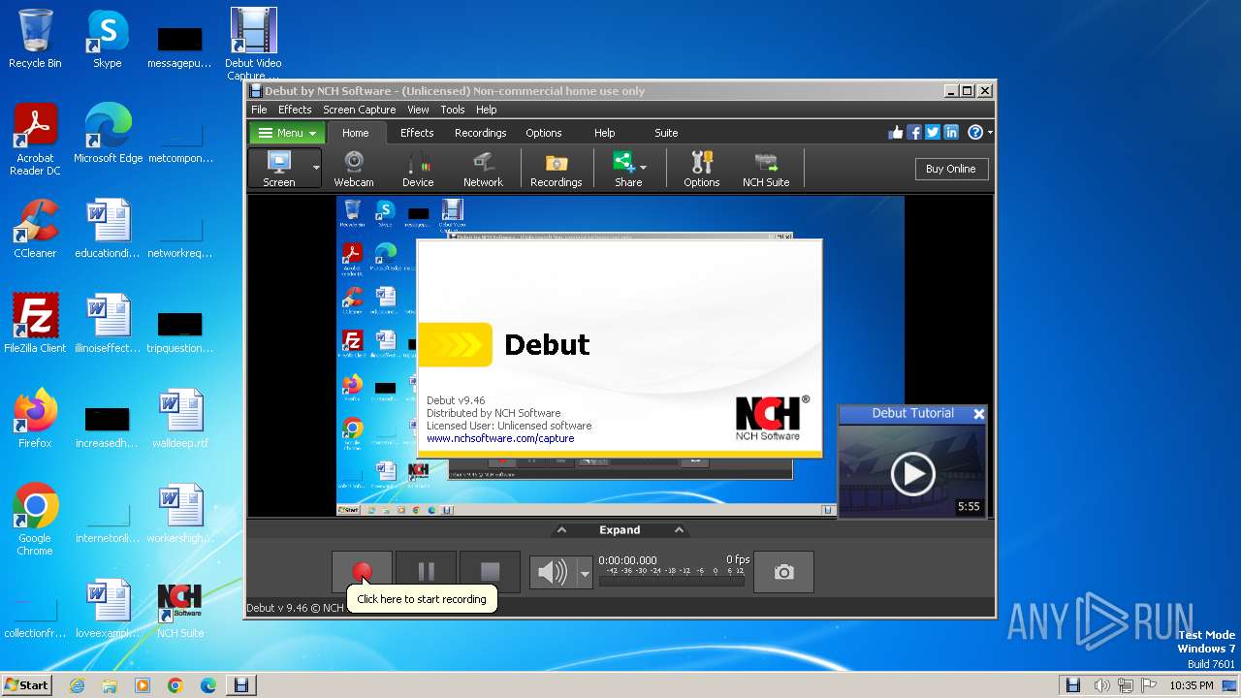This screenshot has height=698, width=1241.
Task: Select Device capture source
Action: (418, 169)
